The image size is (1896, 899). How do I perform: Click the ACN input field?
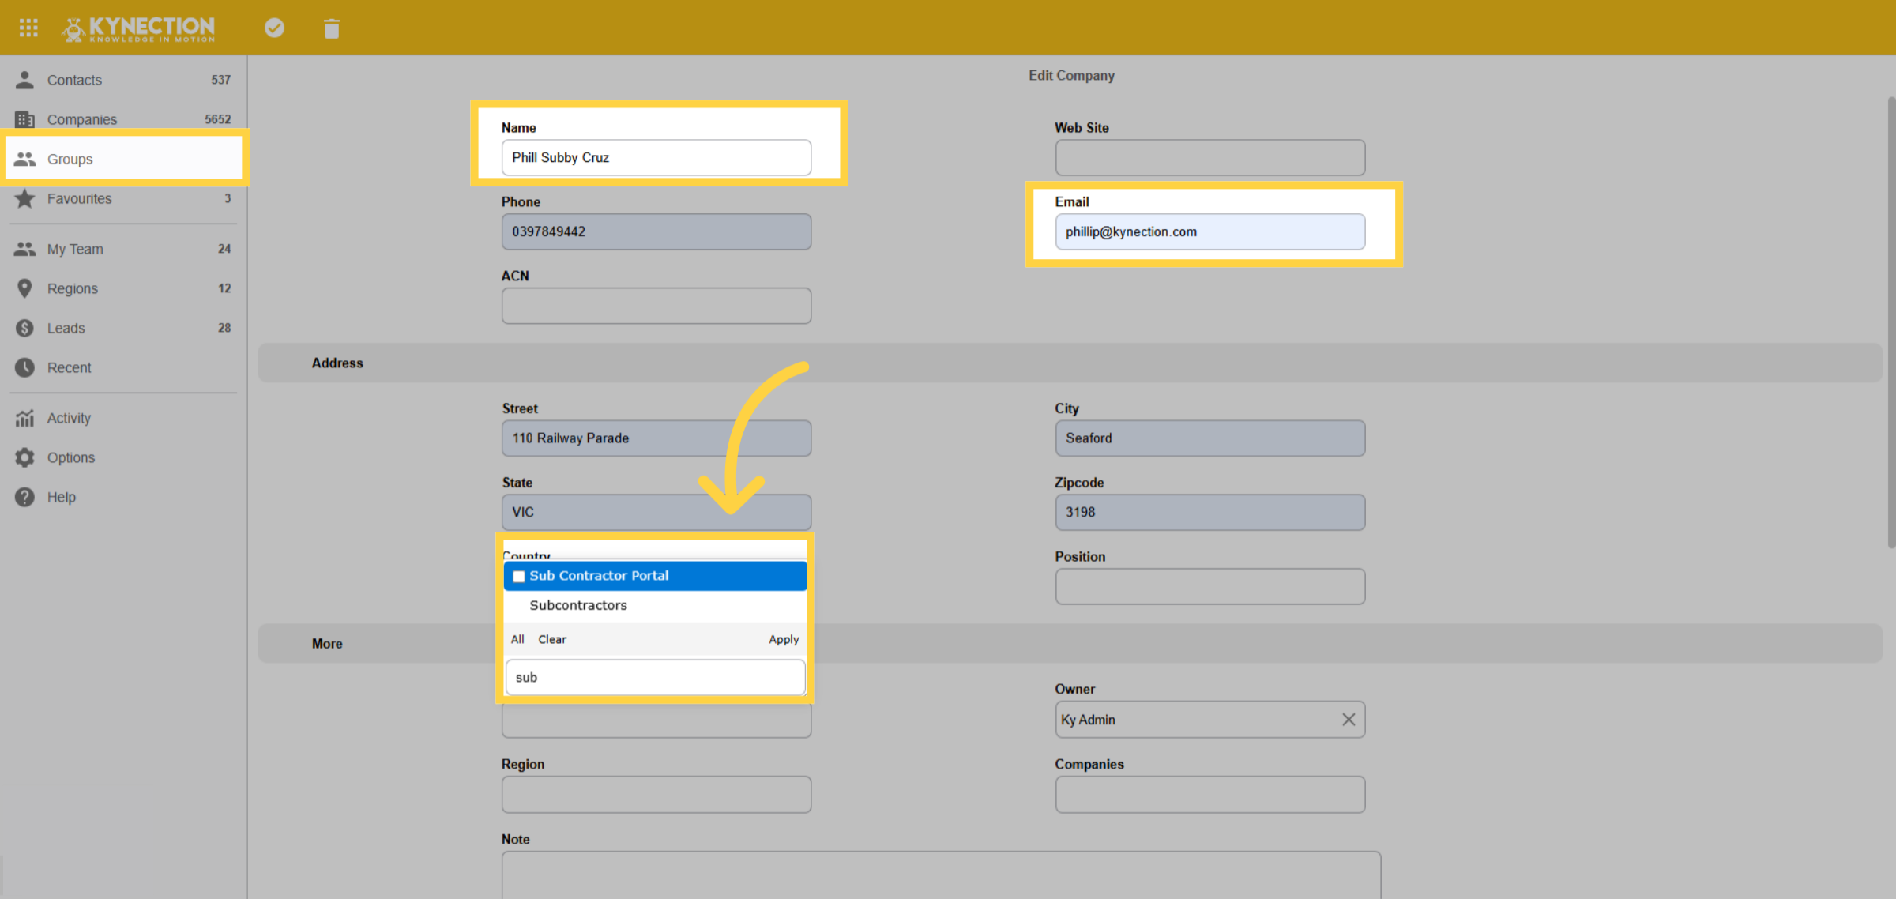click(656, 306)
